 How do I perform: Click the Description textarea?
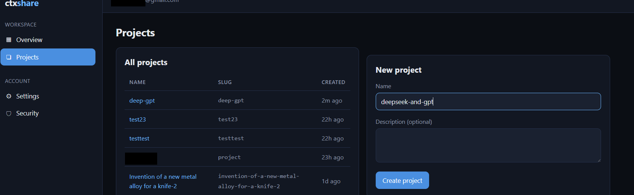488,145
